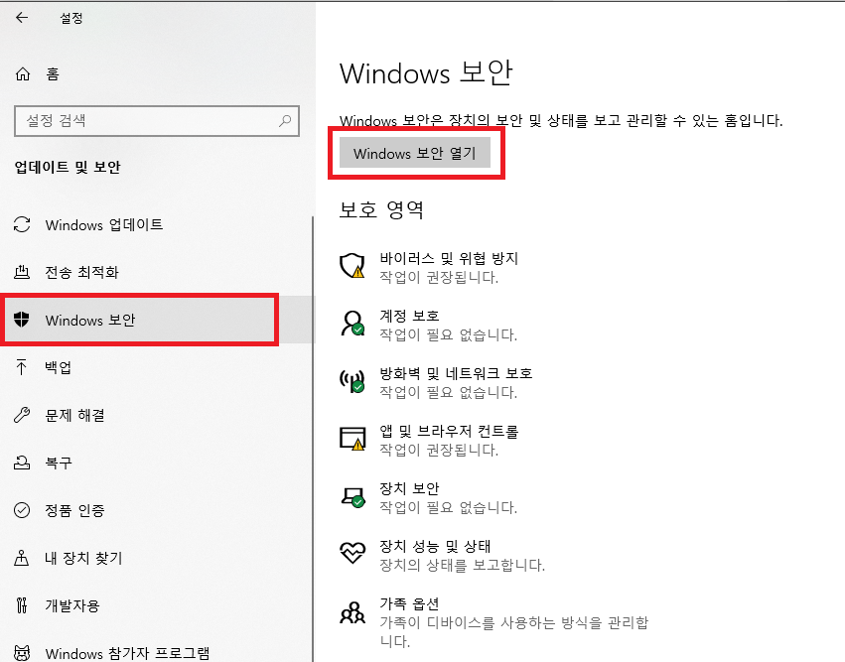Focus the 설정 검색 search field
The height and width of the screenshot is (662, 845).
[156, 121]
